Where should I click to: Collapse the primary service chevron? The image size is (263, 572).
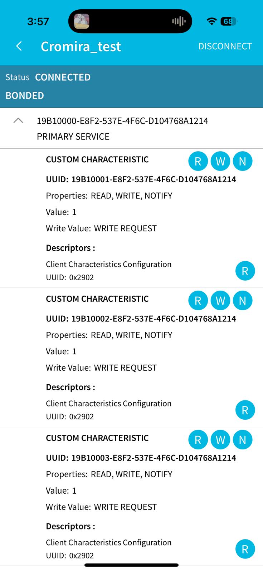[18, 121]
